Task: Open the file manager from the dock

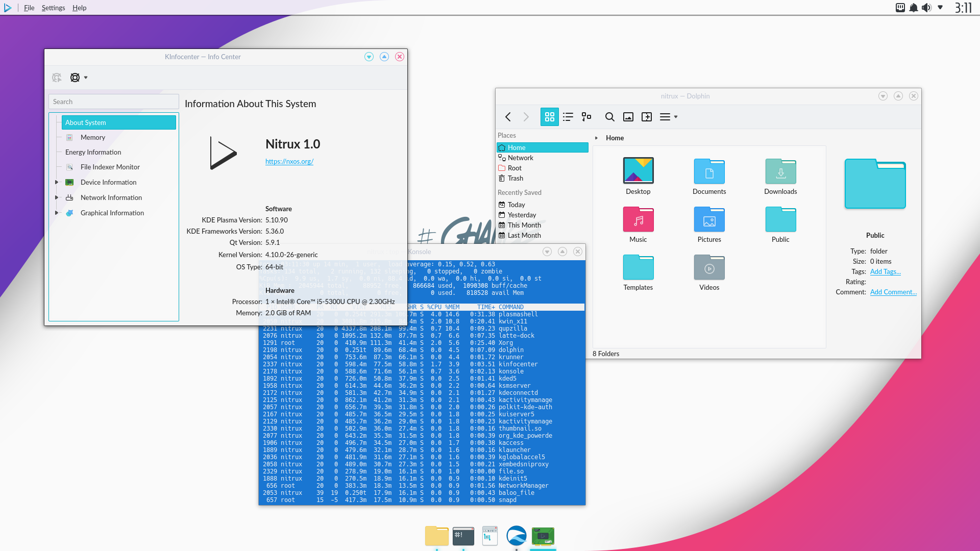Action: (x=436, y=536)
